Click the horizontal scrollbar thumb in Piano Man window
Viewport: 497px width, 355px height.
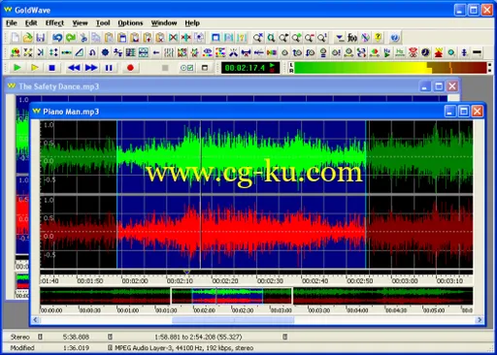coord(233,320)
